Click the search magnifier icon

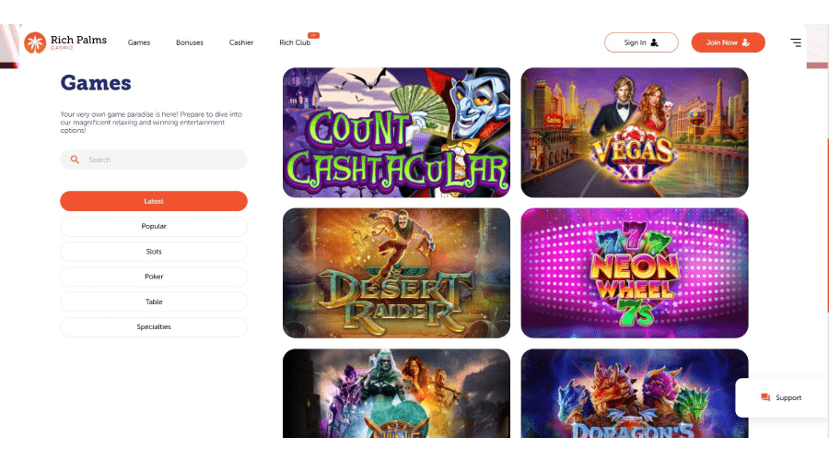[x=75, y=160]
